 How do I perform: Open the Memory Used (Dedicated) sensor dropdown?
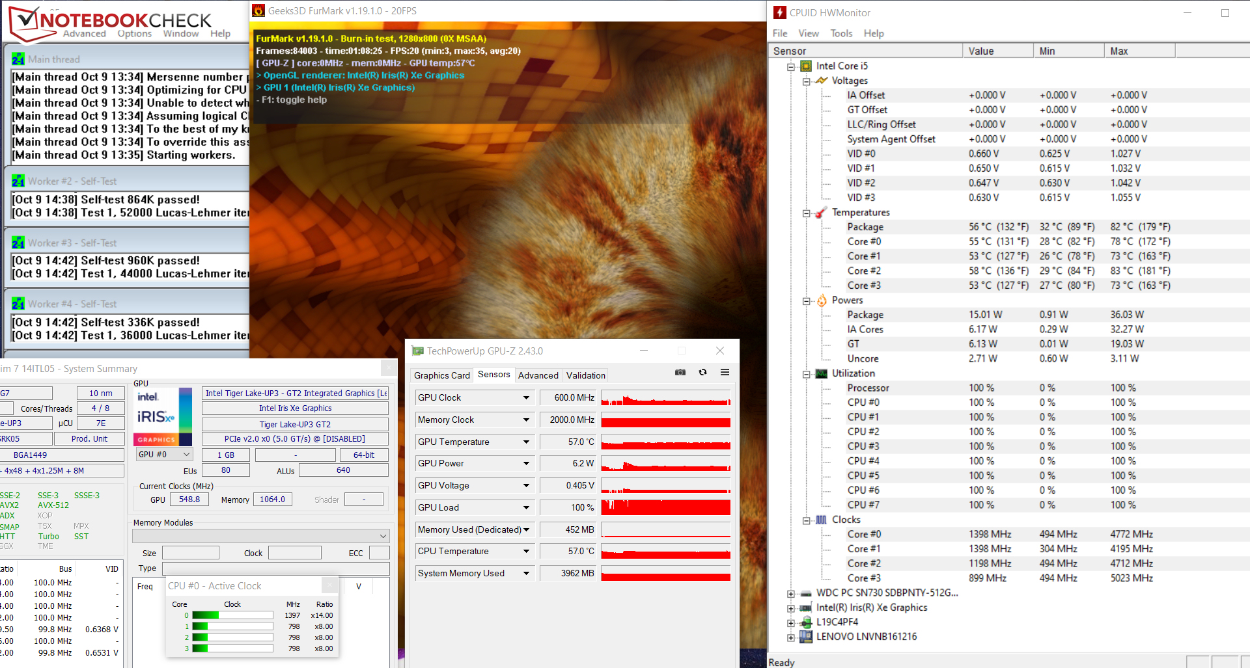526,529
